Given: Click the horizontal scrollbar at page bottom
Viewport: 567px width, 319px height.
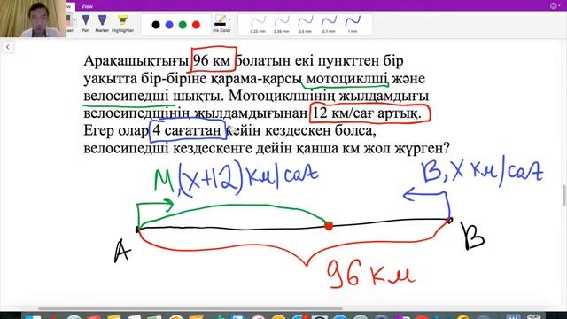Looking at the screenshot, I should tap(190, 309).
